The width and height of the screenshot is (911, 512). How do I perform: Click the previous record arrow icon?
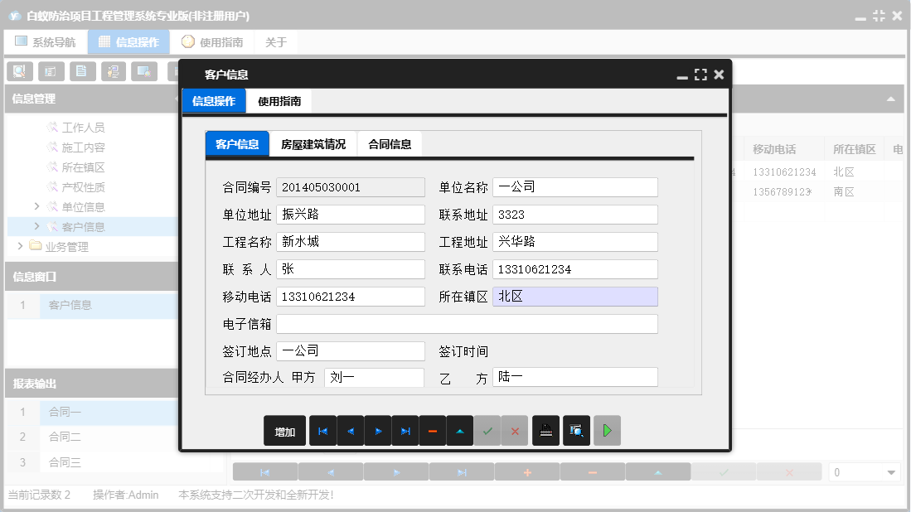(x=350, y=430)
